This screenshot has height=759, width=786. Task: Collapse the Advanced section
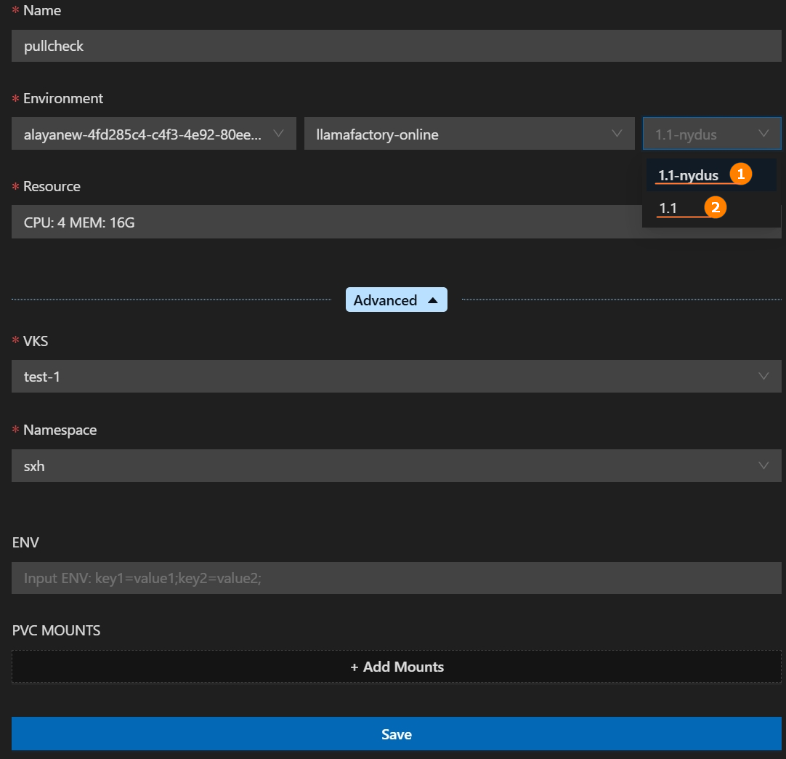(396, 300)
